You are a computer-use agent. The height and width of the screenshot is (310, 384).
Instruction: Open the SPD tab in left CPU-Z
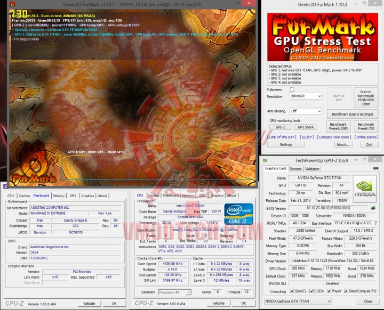(73, 195)
